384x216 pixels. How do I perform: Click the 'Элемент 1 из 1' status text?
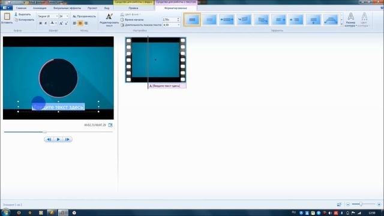[x=13, y=205]
